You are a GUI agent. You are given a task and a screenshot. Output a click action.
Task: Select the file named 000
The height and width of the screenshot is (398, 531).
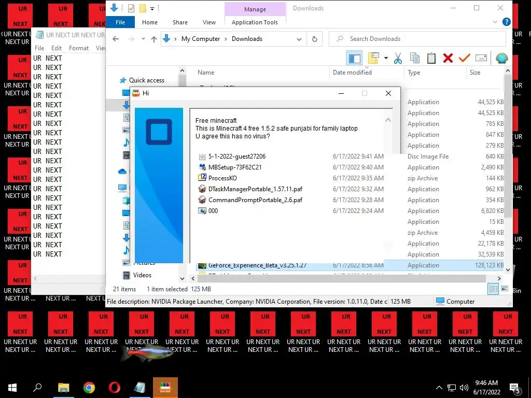click(213, 210)
